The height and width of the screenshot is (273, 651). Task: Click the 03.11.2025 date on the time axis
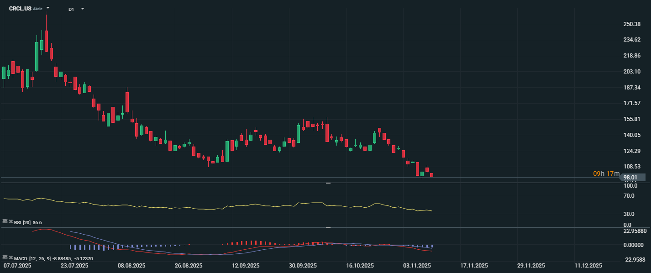point(417,265)
